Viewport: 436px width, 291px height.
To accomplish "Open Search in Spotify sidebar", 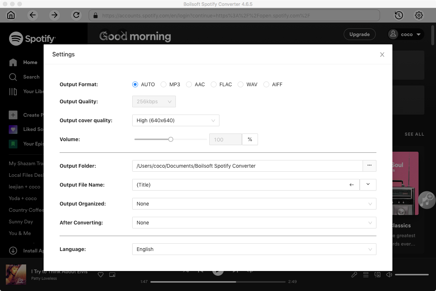I will [31, 77].
